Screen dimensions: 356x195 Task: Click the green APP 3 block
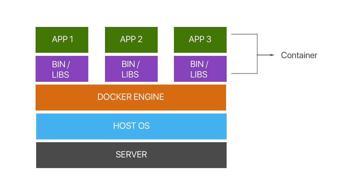[x=200, y=40]
